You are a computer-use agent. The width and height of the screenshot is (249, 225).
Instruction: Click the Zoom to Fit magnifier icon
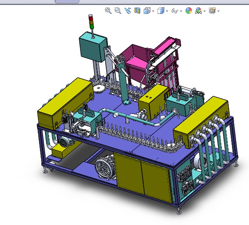point(108,11)
